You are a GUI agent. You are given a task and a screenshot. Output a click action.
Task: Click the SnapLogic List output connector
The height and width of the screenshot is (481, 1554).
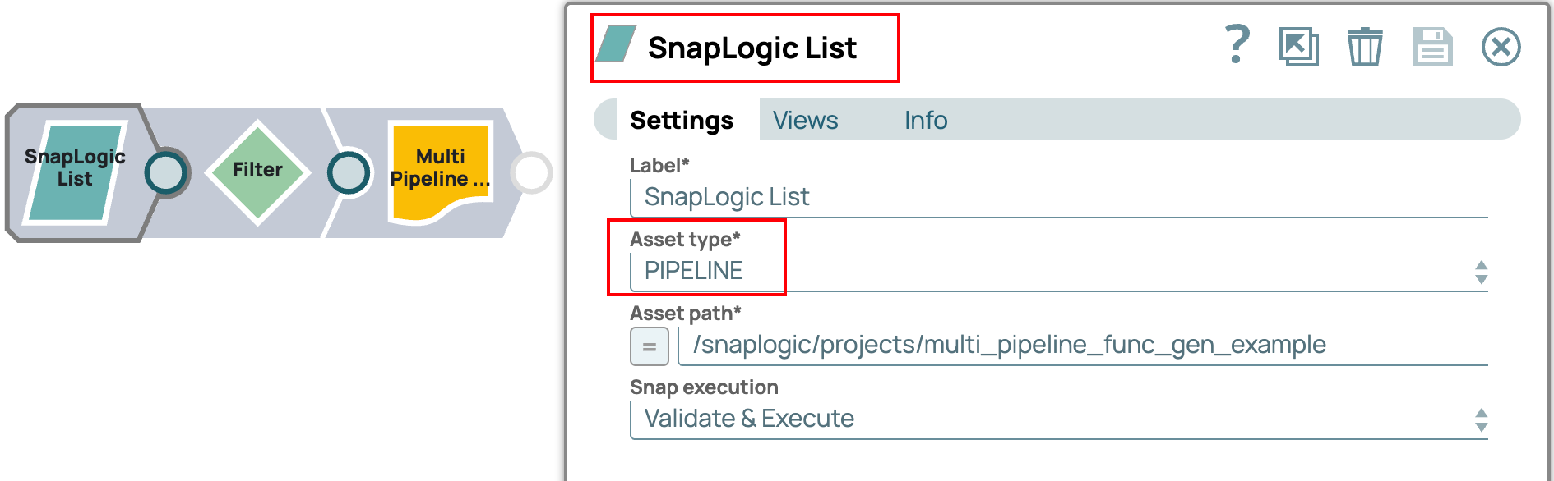(x=167, y=172)
